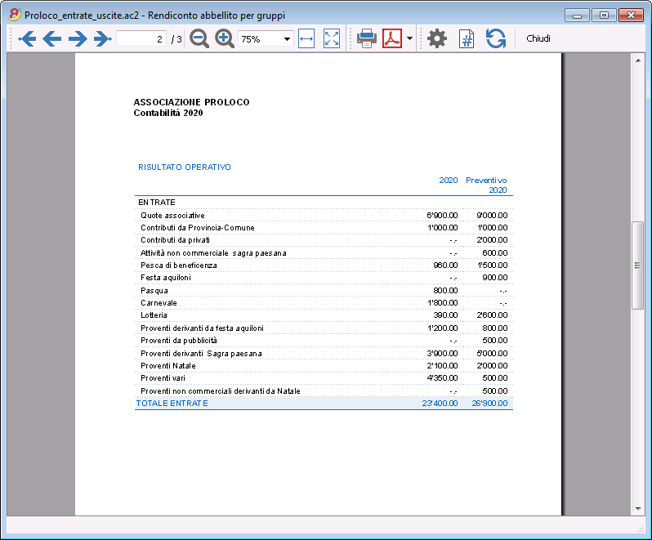This screenshot has height=540, width=652.
Task: Click the Quote associative row label
Action: [172, 216]
